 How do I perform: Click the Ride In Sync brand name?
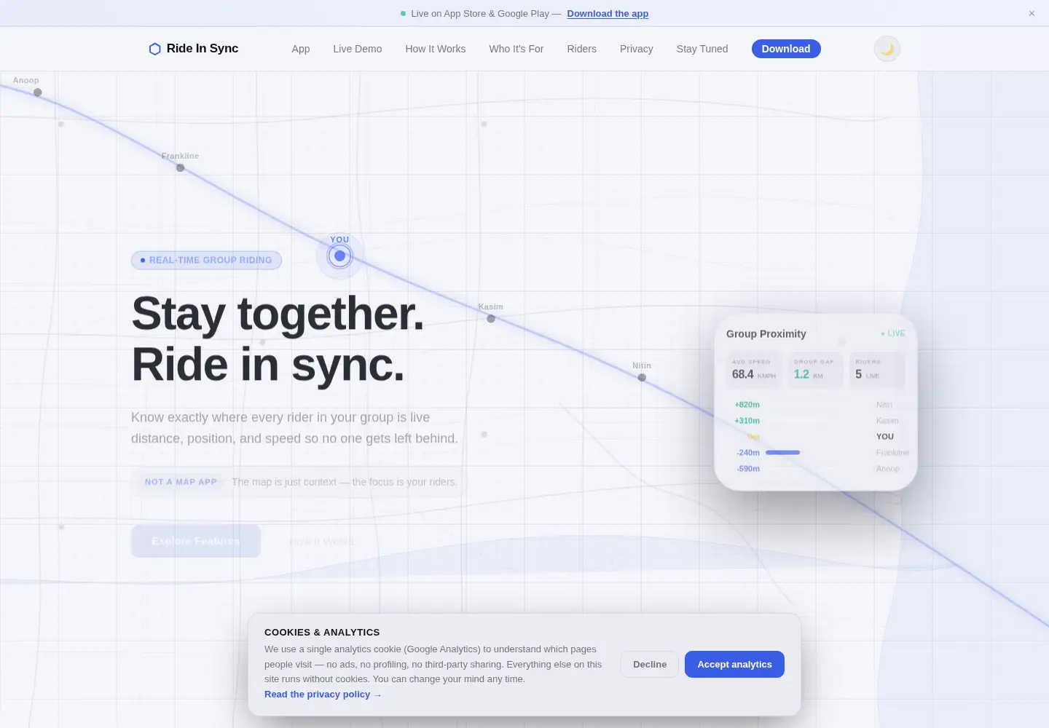coord(203,49)
